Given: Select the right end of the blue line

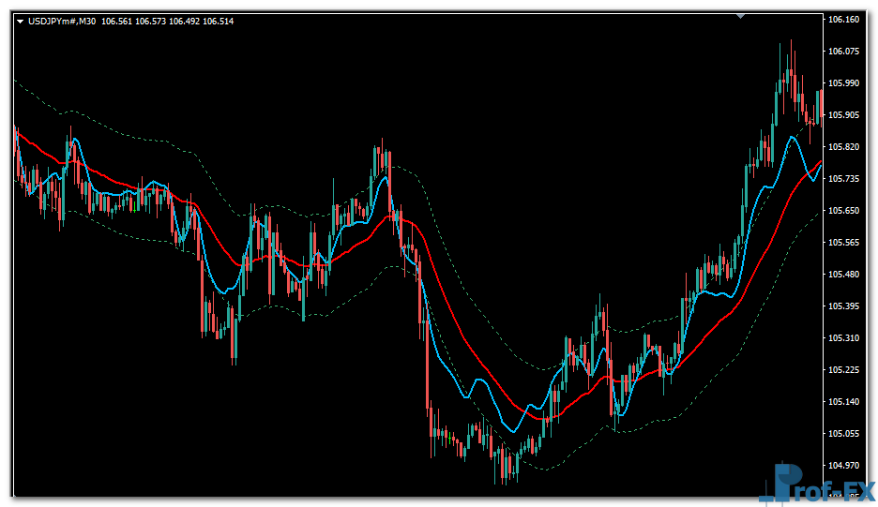Looking at the screenshot, I should [820, 165].
